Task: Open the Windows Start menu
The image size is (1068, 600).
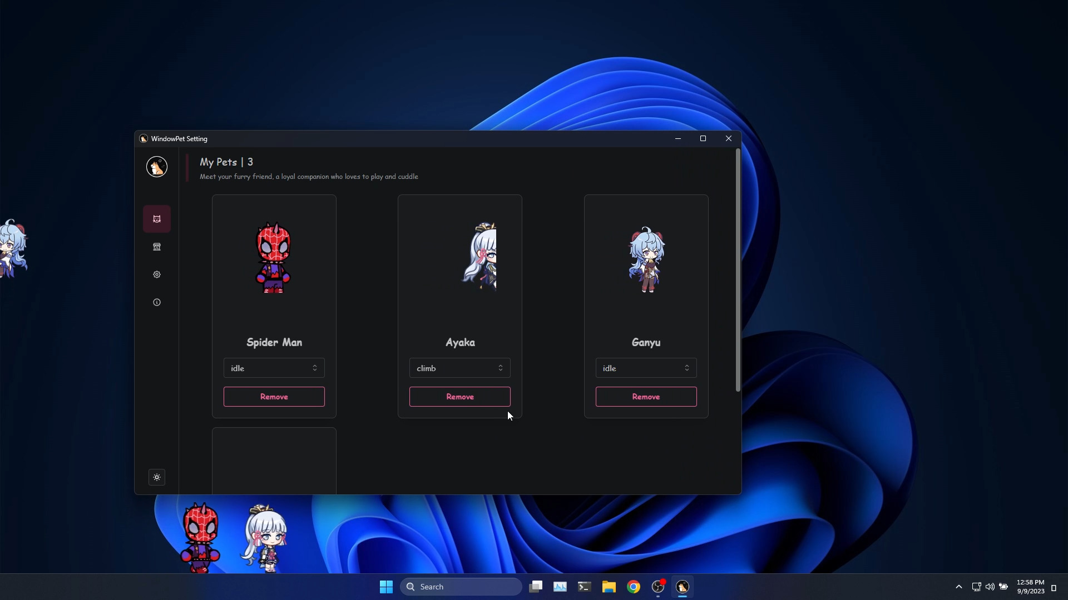Action: coord(386,587)
